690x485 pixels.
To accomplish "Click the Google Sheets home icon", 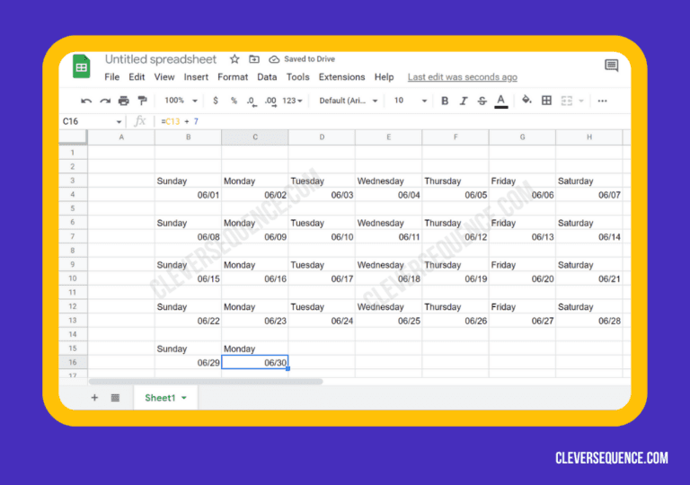I will click(x=81, y=66).
